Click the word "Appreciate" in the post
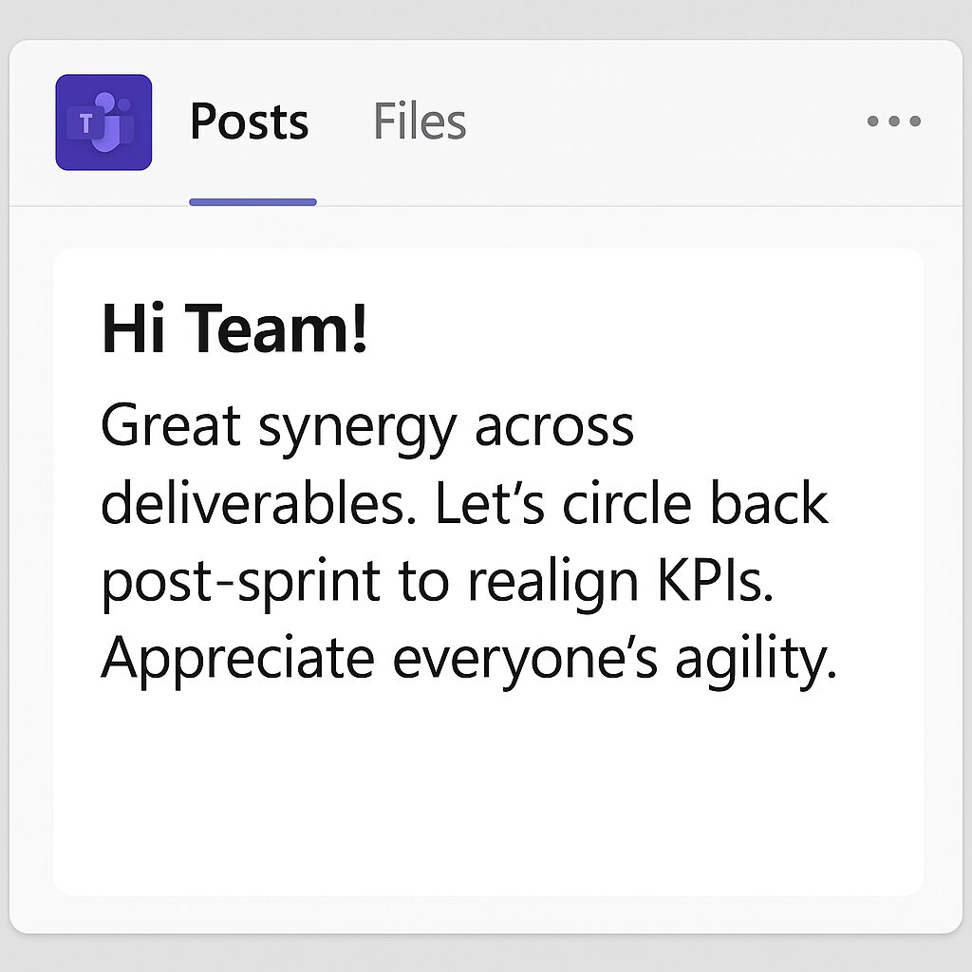This screenshot has height=972, width=972. tap(235, 661)
